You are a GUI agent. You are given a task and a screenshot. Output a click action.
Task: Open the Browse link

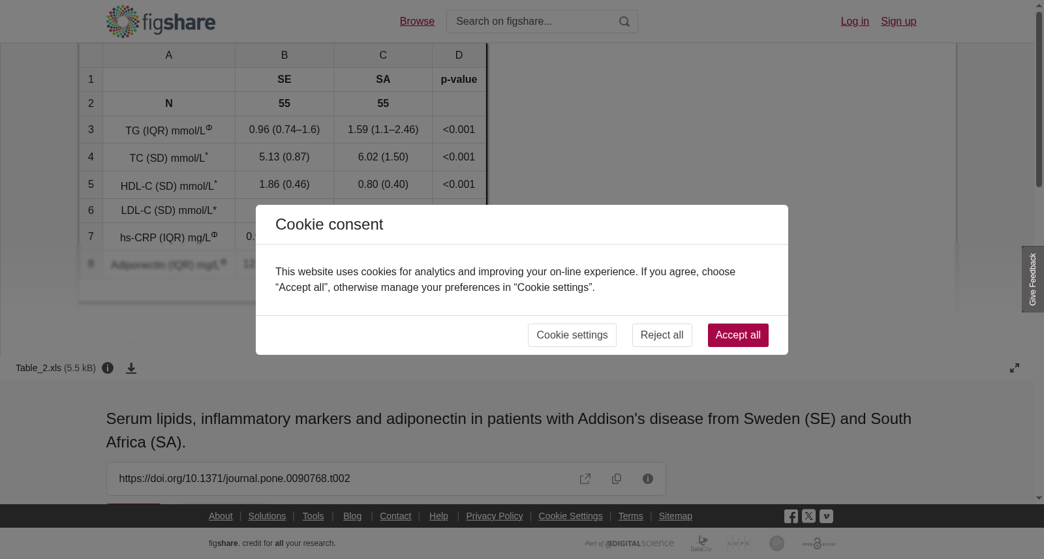(417, 22)
